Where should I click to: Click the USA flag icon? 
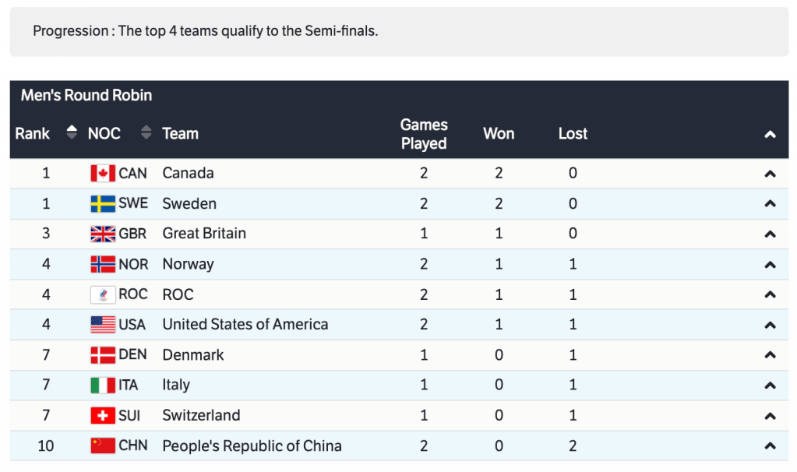click(103, 325)
